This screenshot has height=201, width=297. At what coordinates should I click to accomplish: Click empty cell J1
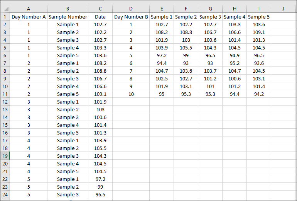click(x=283, y=17)
